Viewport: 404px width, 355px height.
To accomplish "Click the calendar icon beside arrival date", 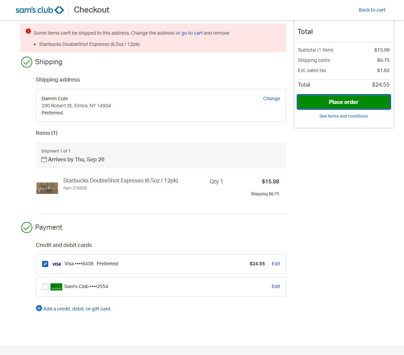I will [44, 160].
